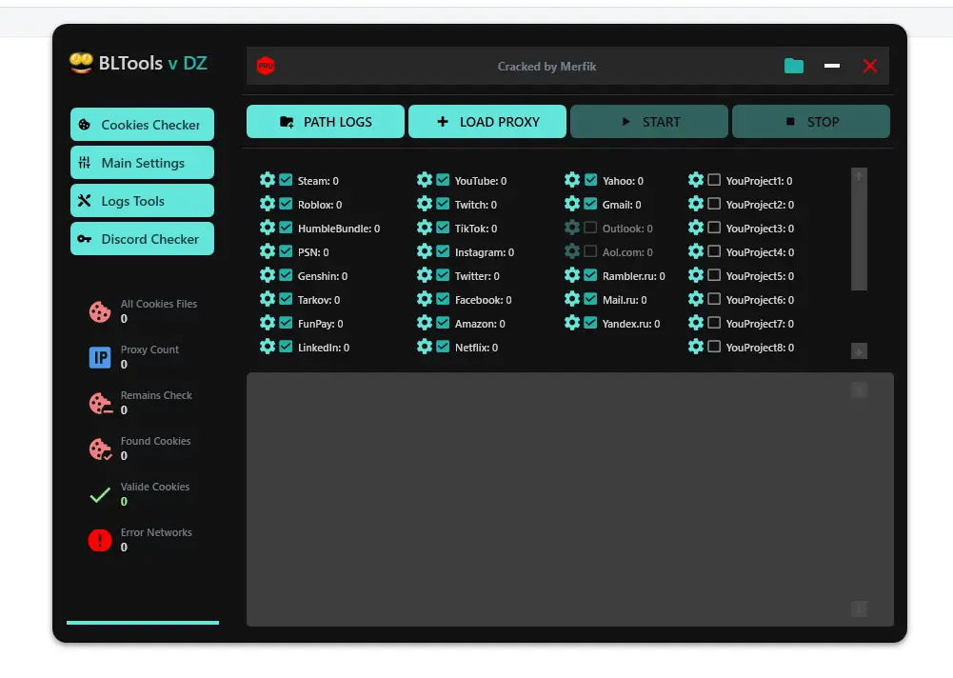Screen dimensions: 953x678
Task: Click the Proxy Count IP icon
Action: click(x=100, y=356)
